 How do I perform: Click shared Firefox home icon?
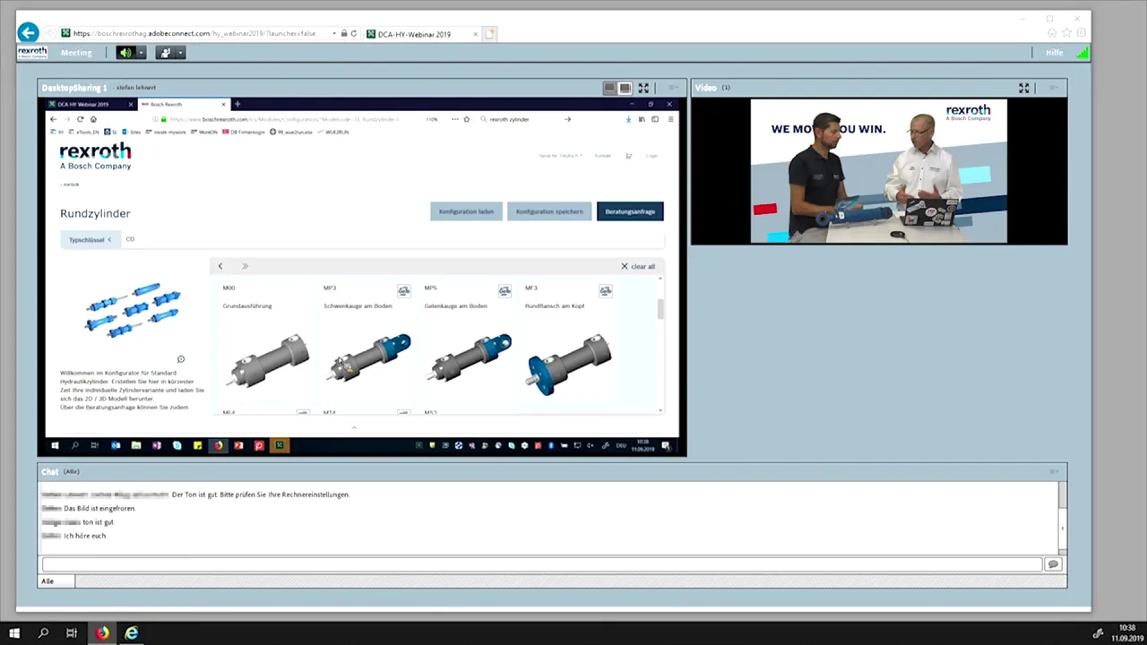(x=93, y=119)
